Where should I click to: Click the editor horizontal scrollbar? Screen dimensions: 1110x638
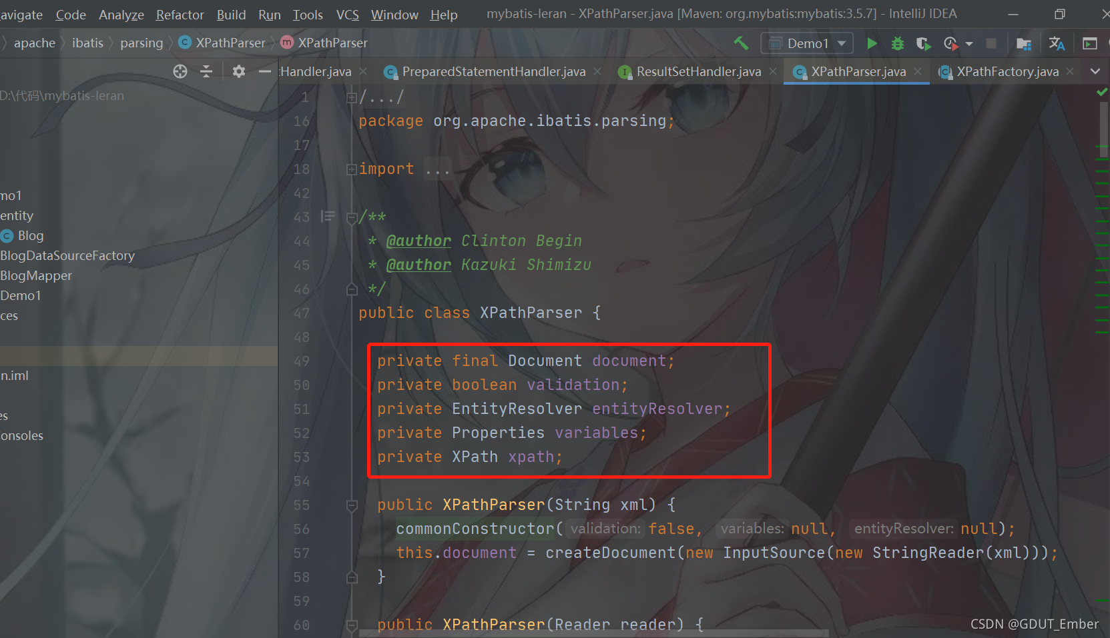593,633
